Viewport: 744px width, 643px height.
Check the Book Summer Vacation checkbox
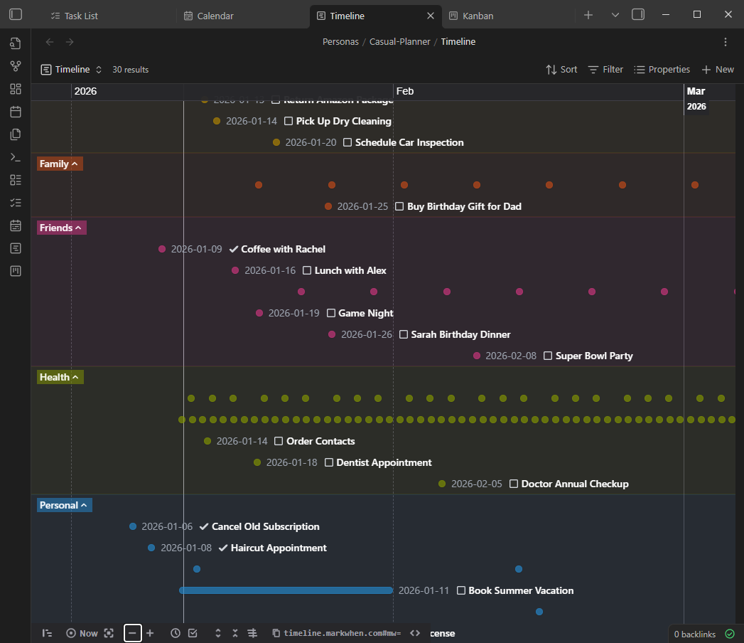tap(463, 590)
